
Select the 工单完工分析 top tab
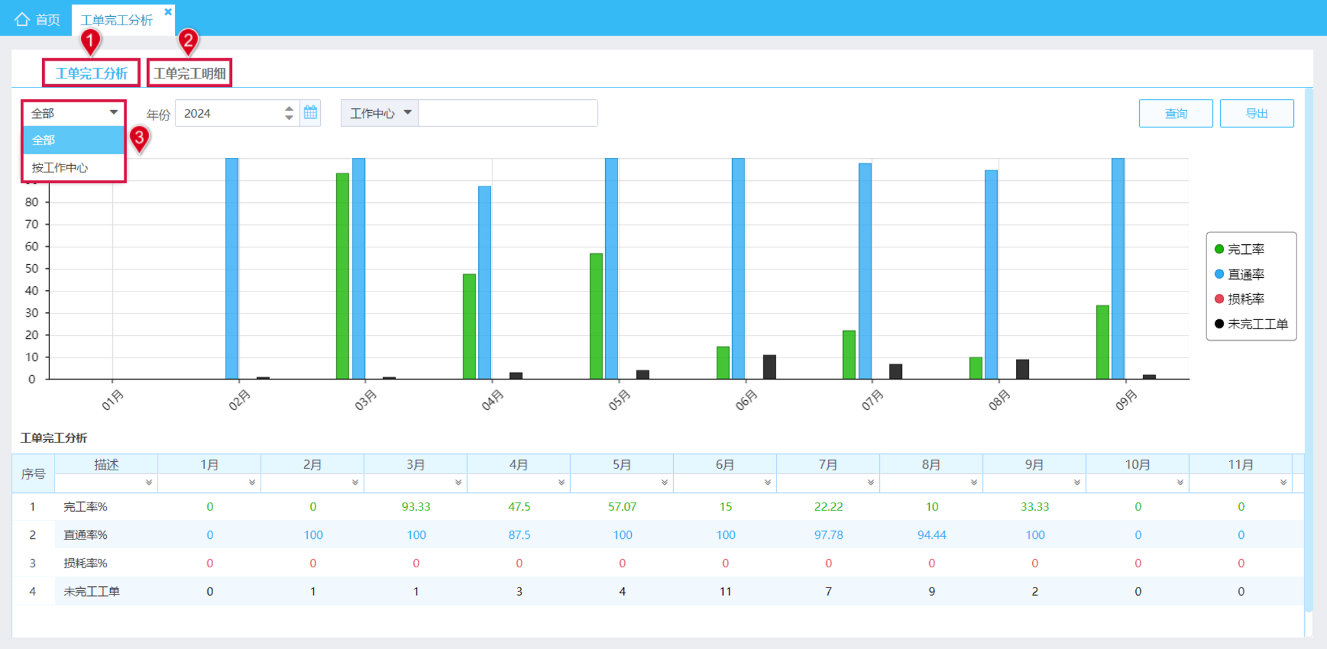(x=117, y=20)
